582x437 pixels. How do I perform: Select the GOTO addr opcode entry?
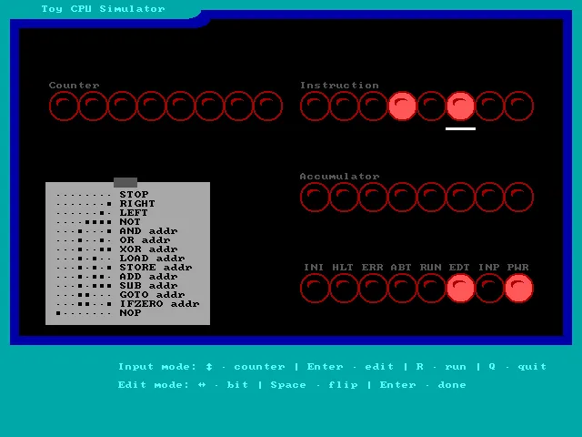[x=151, y=294]
